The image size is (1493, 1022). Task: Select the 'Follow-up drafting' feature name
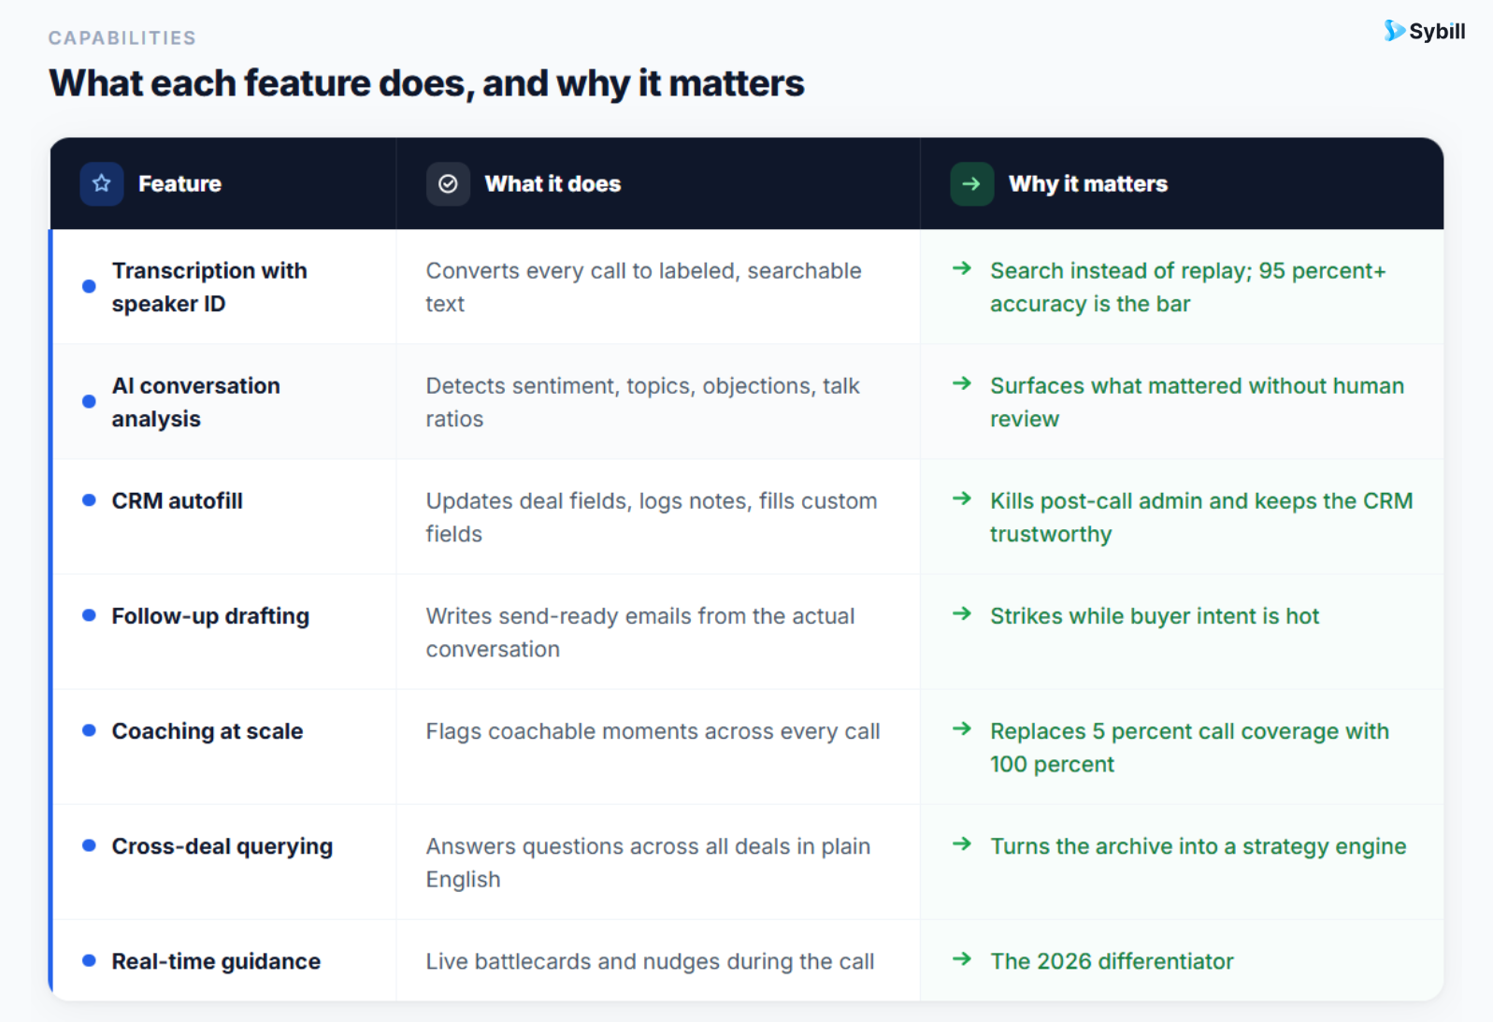[x=210, y=616]
